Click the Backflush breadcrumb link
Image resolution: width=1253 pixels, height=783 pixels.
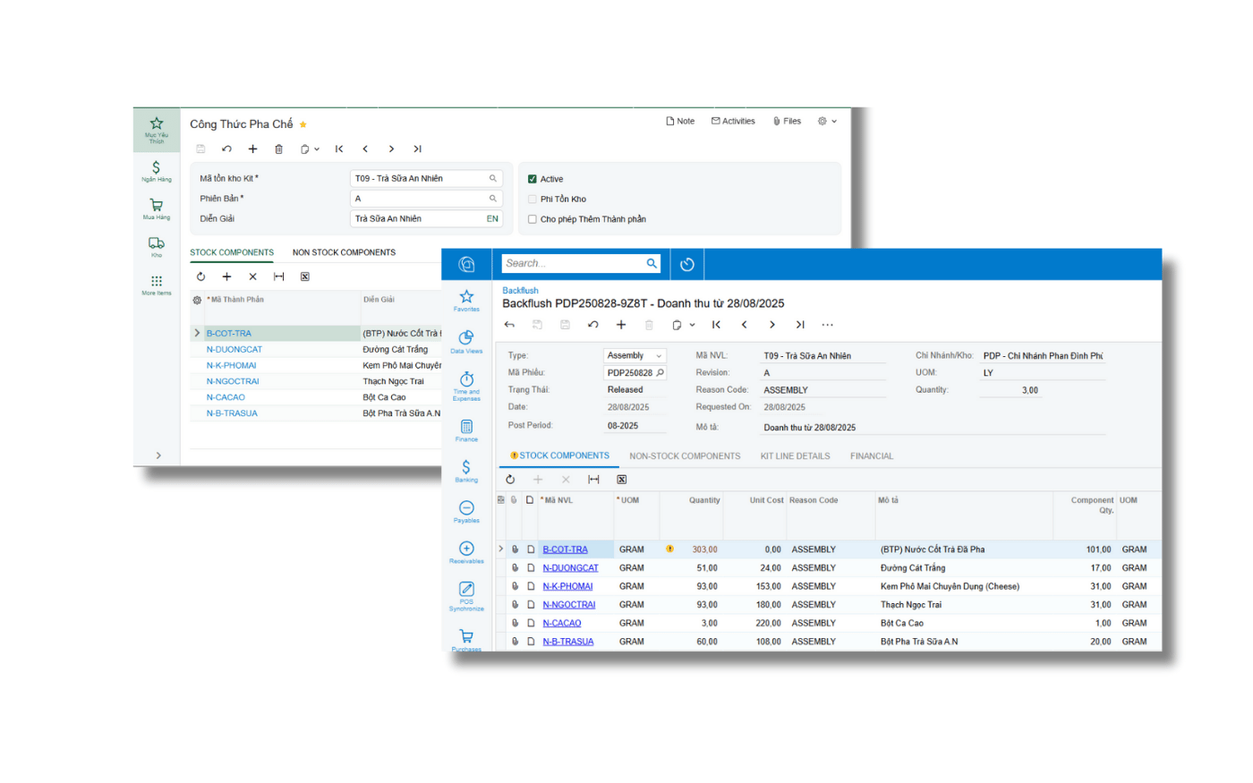tap(520, 291)
